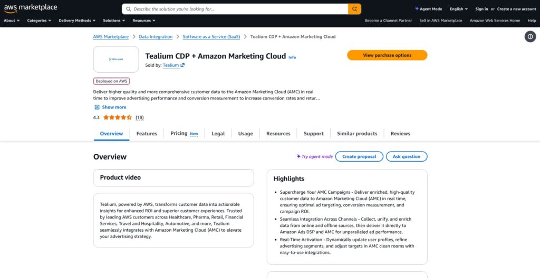Click Data Integration breadcrumb link
Viewport: 540px width, 278px height.
pos(156,36)
